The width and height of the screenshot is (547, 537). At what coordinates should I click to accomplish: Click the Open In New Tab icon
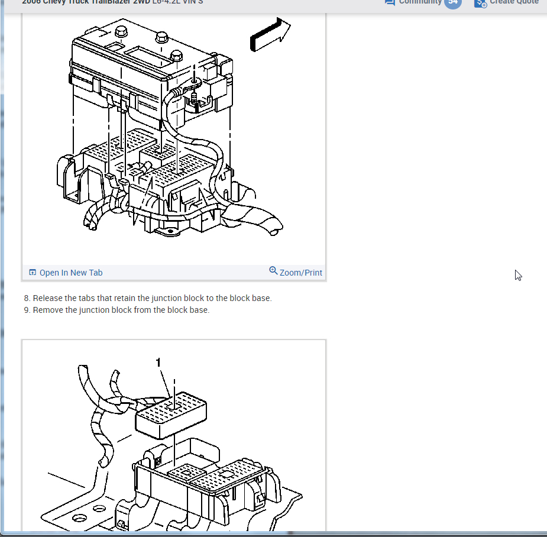(x=33, y=273)
